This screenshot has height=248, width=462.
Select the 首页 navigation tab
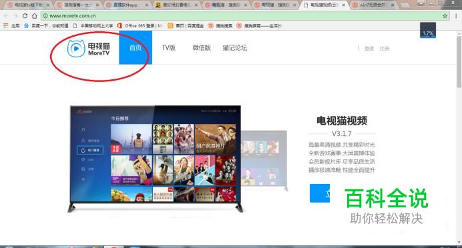point(136,47)
